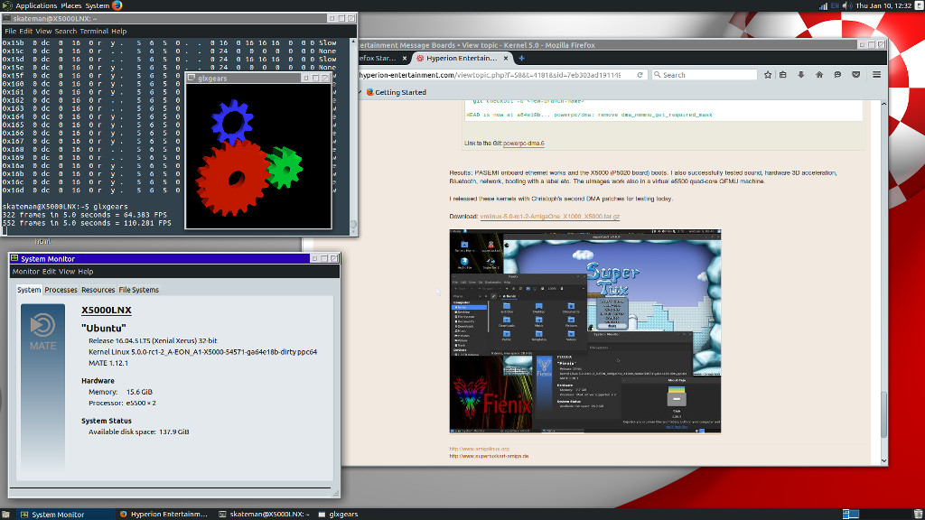Open the System menu in top panel
This screenshot has height=520, width=925.
tap(97, 6)
